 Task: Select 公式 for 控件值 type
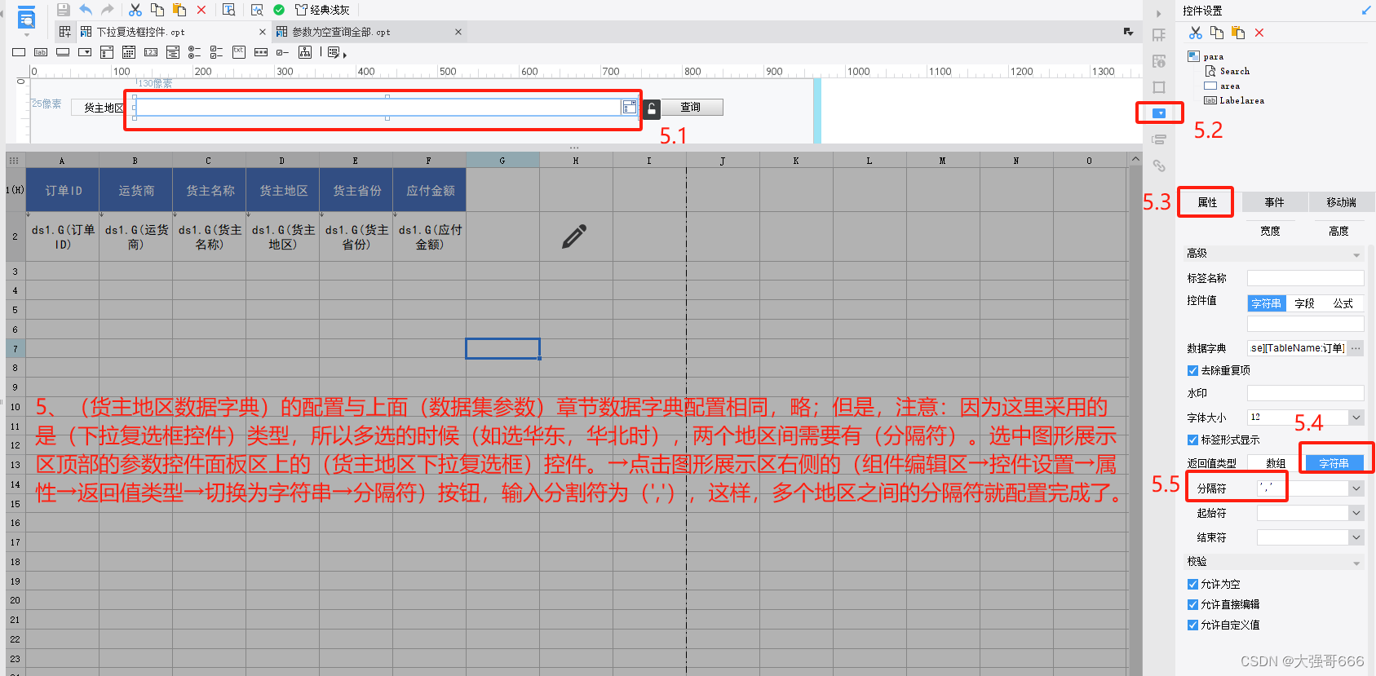point(1343,303)
